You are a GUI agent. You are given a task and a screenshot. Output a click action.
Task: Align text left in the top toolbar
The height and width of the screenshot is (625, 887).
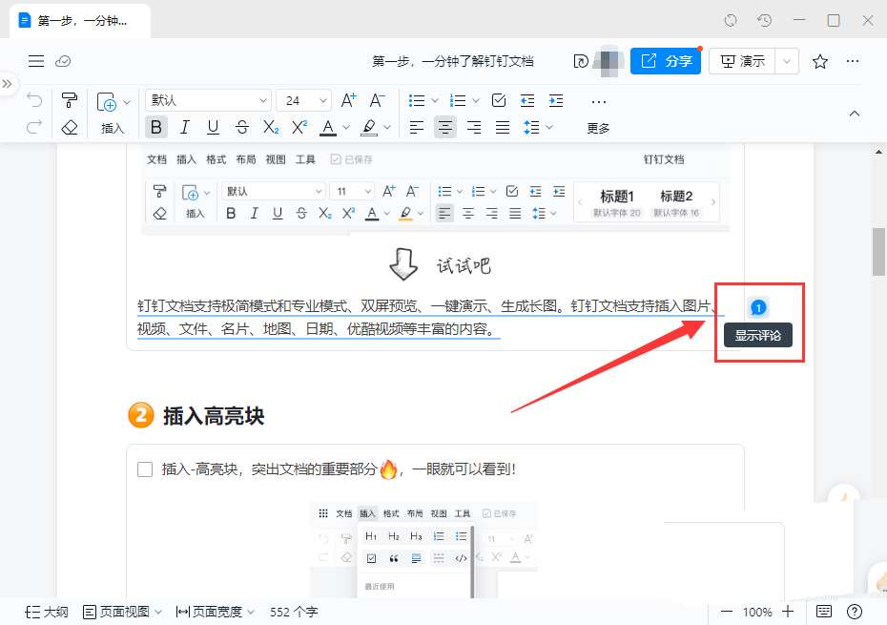pyautogui.click(x=417, y=127)
